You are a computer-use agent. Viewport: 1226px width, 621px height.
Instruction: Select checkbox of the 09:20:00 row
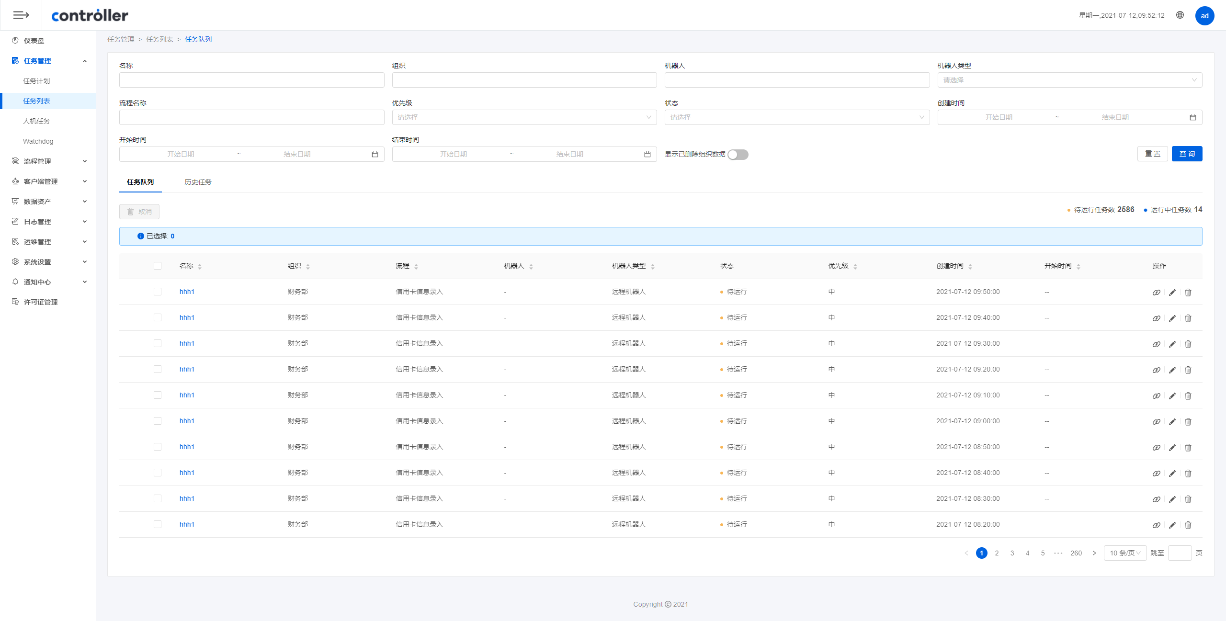(x=158, y=369)
